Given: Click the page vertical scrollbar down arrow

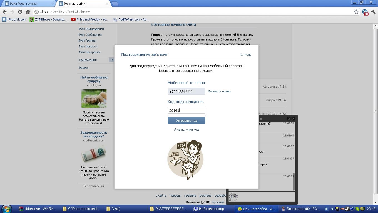Looking at the screenshot, I should 375,203.
